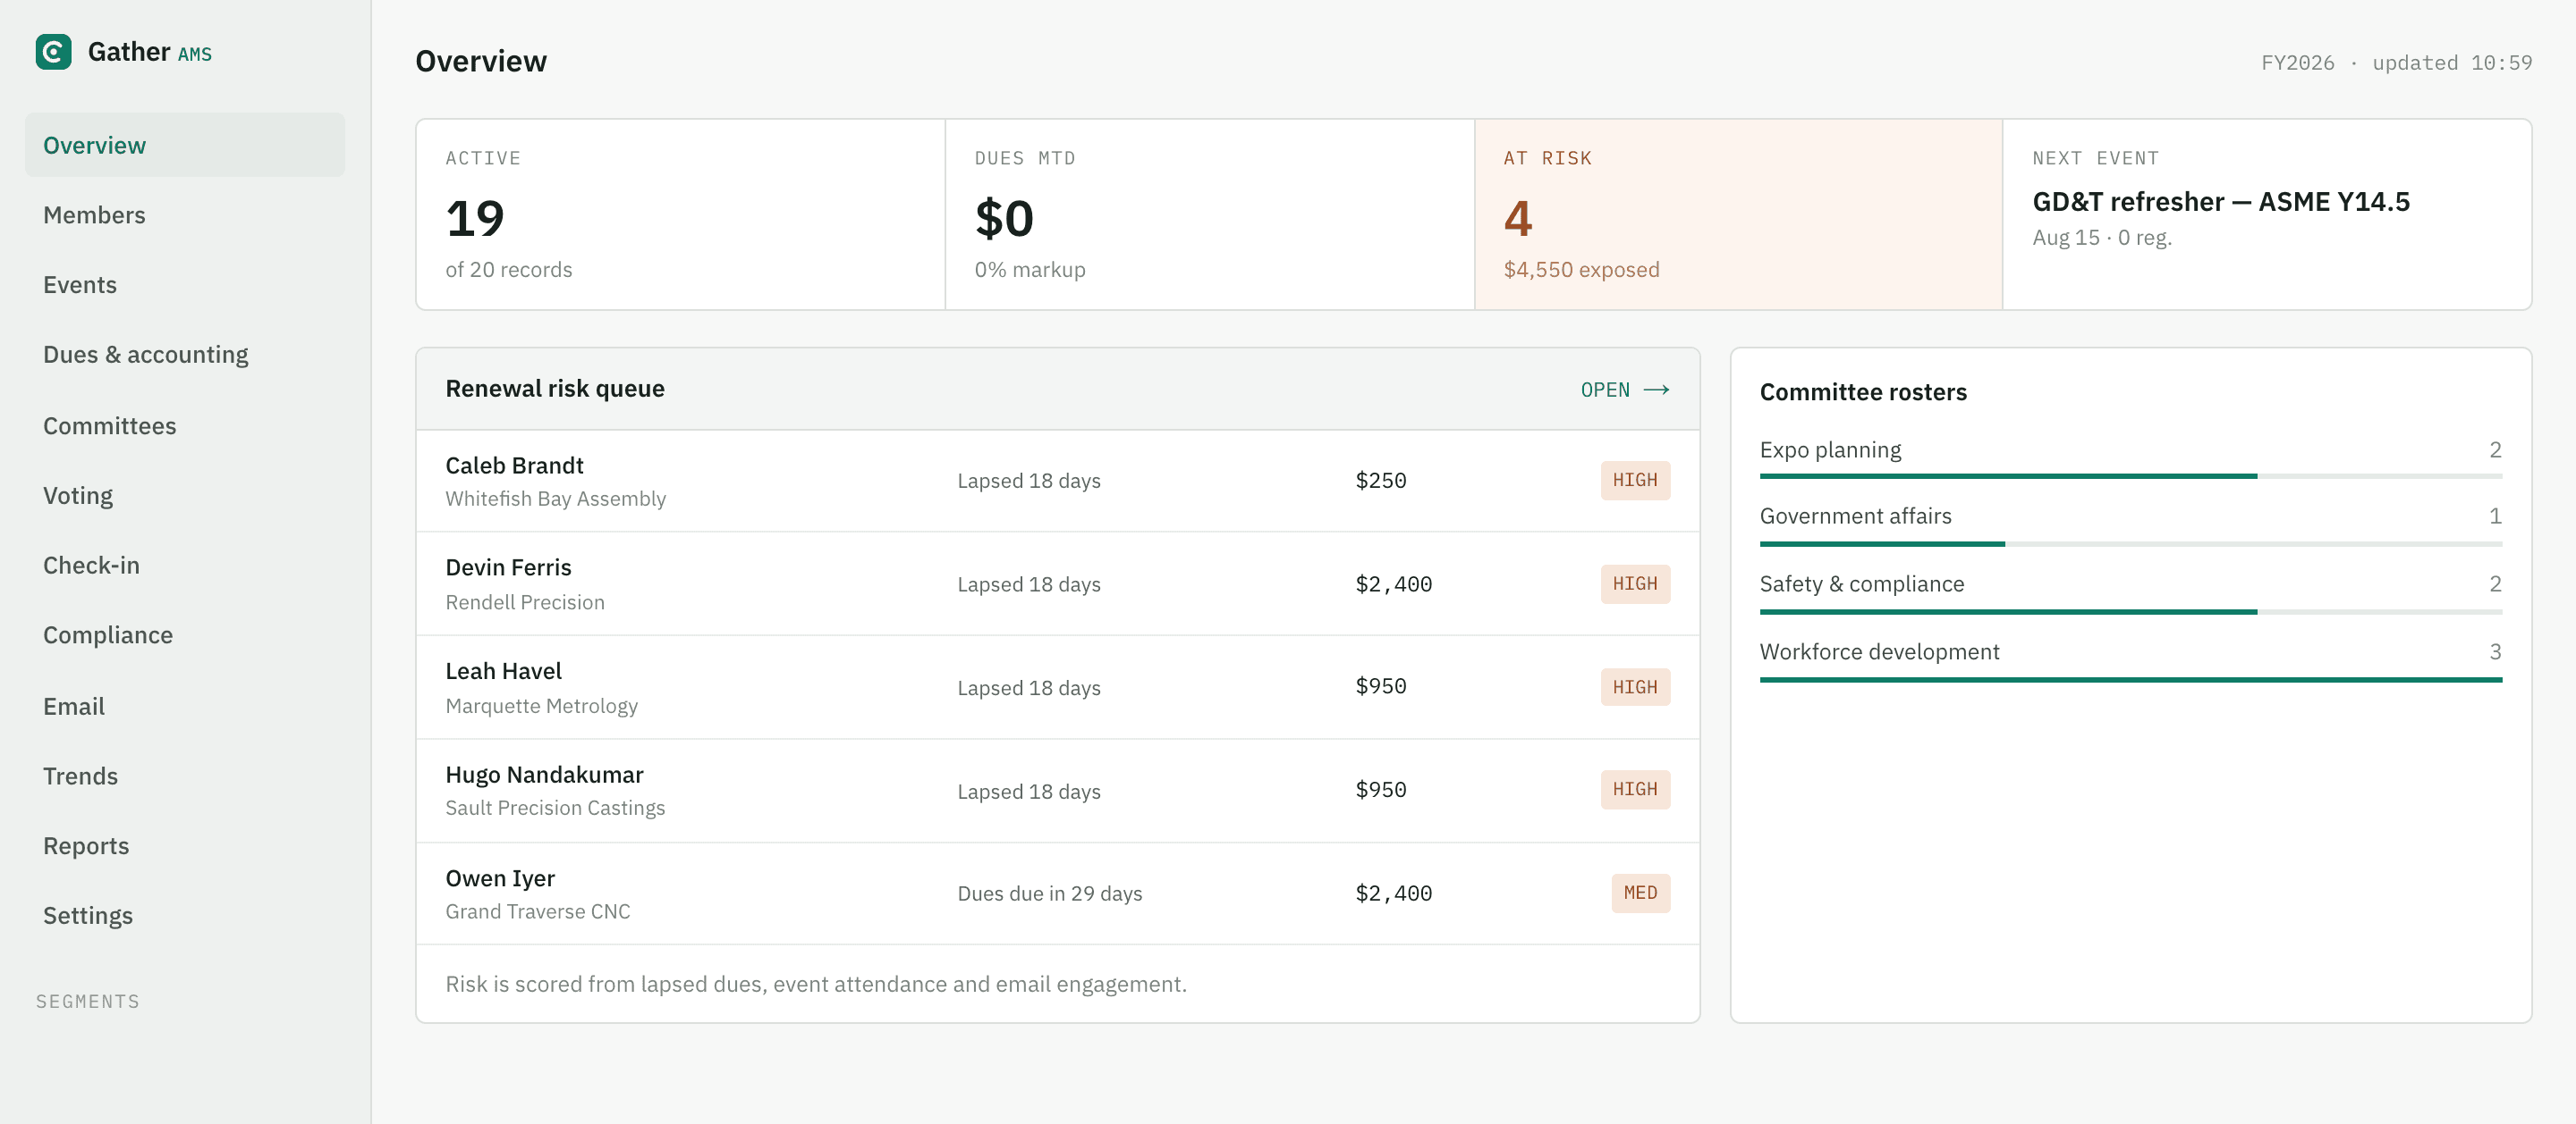Open the Check-in page
2576x1124 pixels.
click(x=185, y=566)
